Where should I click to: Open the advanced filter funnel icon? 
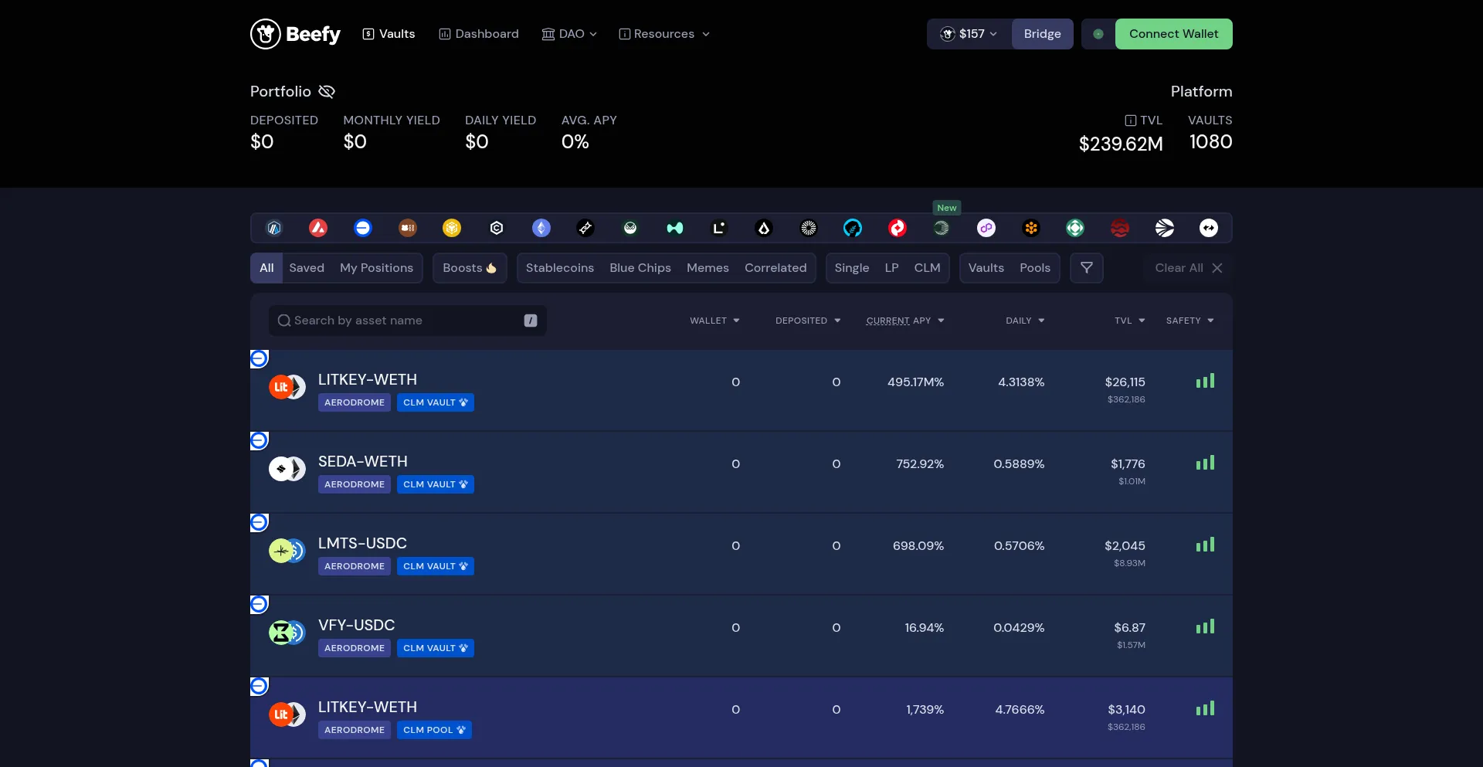tap(1086, 268)
